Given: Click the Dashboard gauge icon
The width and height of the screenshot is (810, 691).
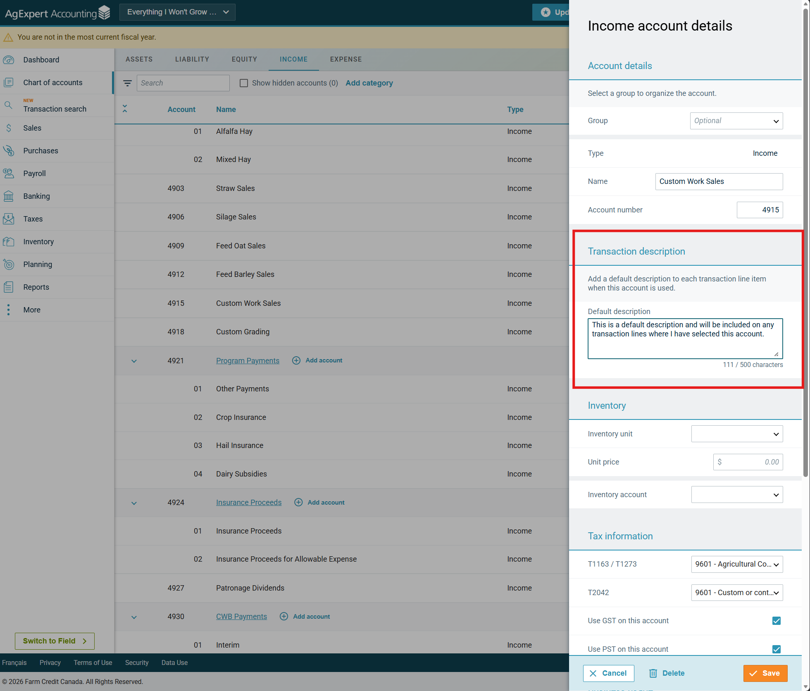Looking at the screenshot, I should pos(9,60).
